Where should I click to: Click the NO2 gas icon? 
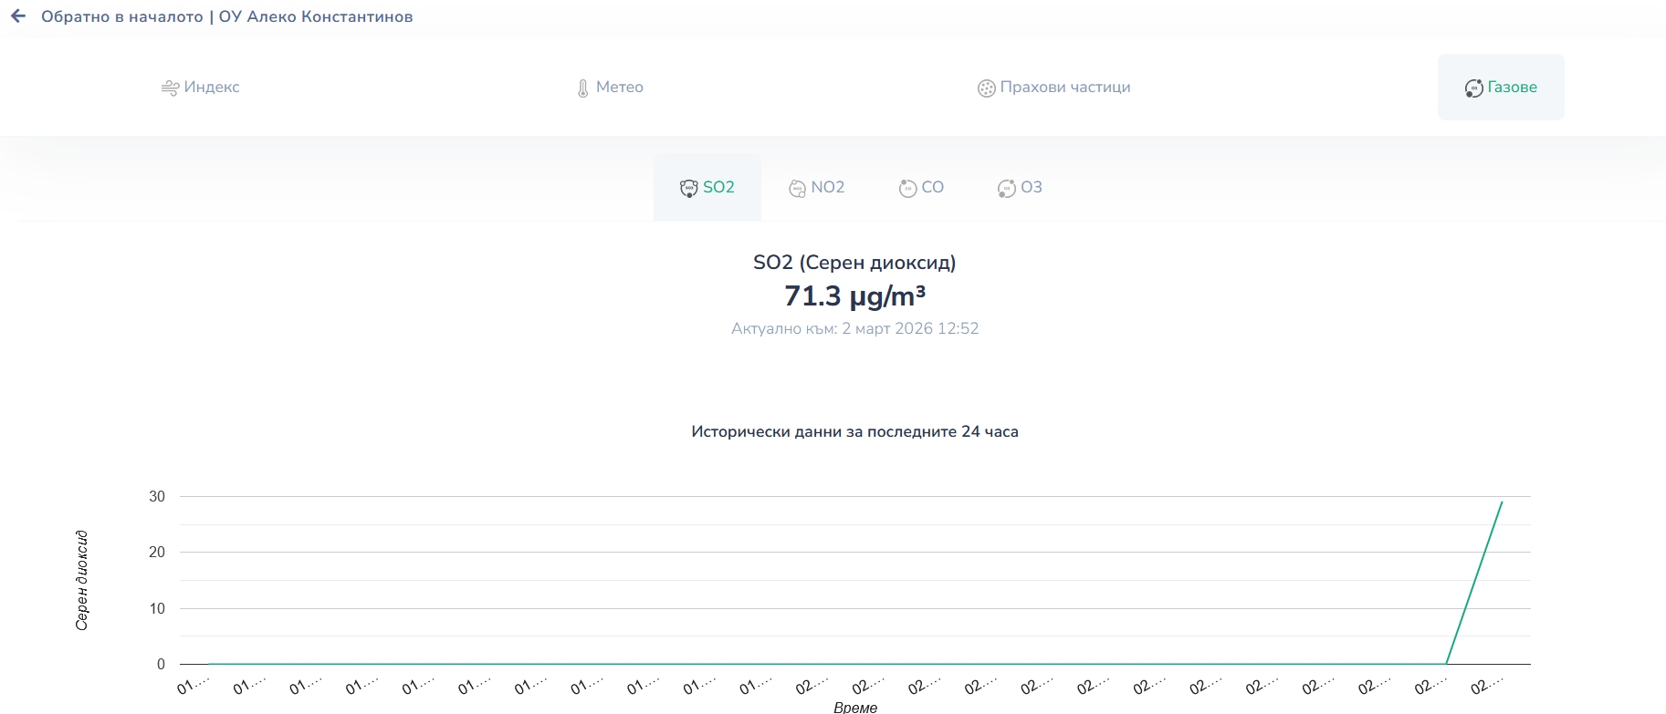coord(797,188)
